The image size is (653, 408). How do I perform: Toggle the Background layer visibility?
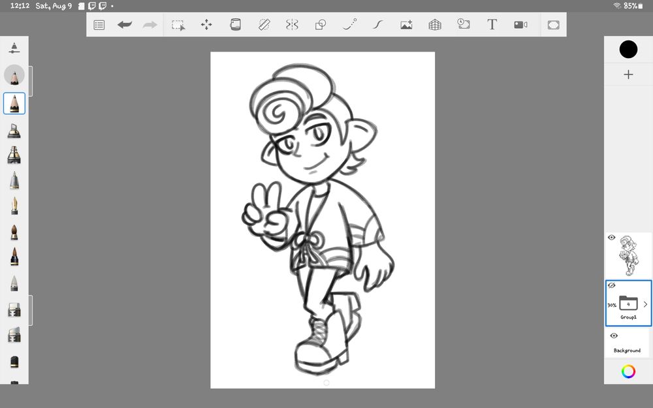[x=613, y=336]
